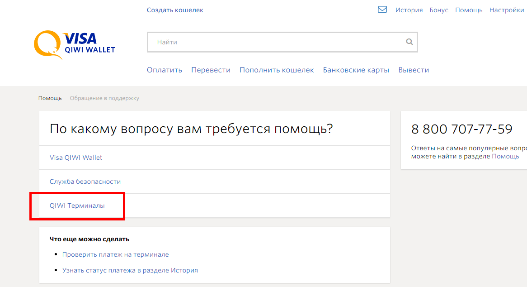Open the Создать кошелек link
The image size is (527, 287).
[x=175, y=10]
